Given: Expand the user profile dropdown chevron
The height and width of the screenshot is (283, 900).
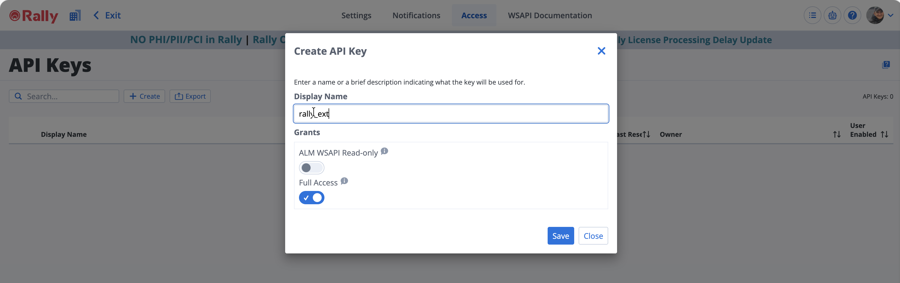Looking at the screenshot, I should coord(891,15).
